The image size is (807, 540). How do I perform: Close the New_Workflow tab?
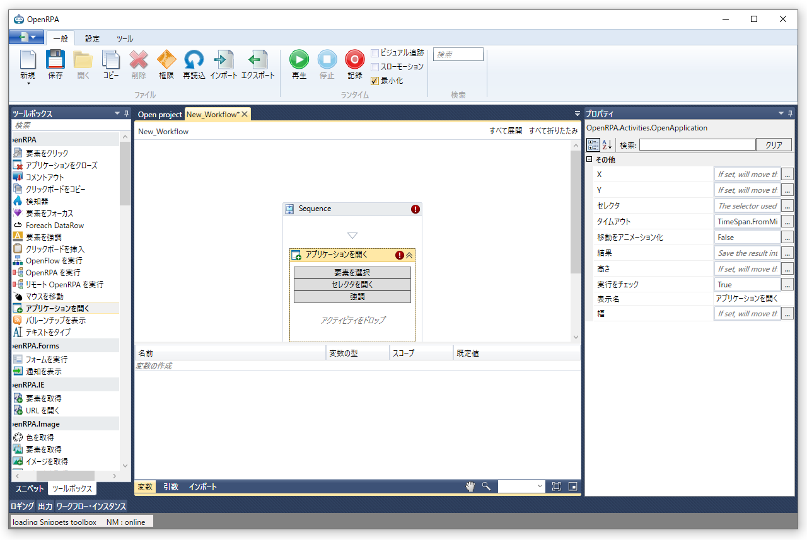coord(245,114)
